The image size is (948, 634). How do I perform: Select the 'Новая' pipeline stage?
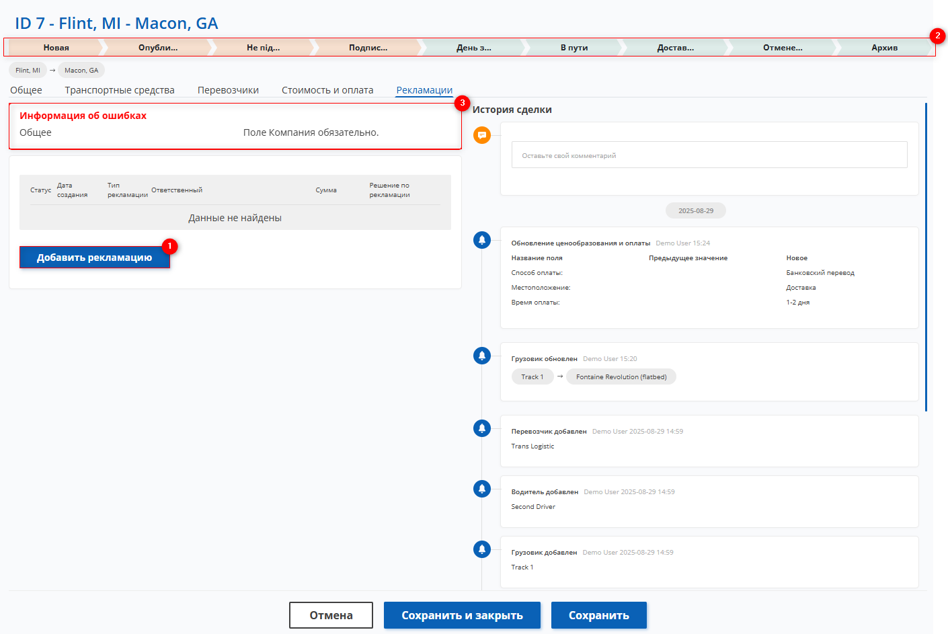56,48
